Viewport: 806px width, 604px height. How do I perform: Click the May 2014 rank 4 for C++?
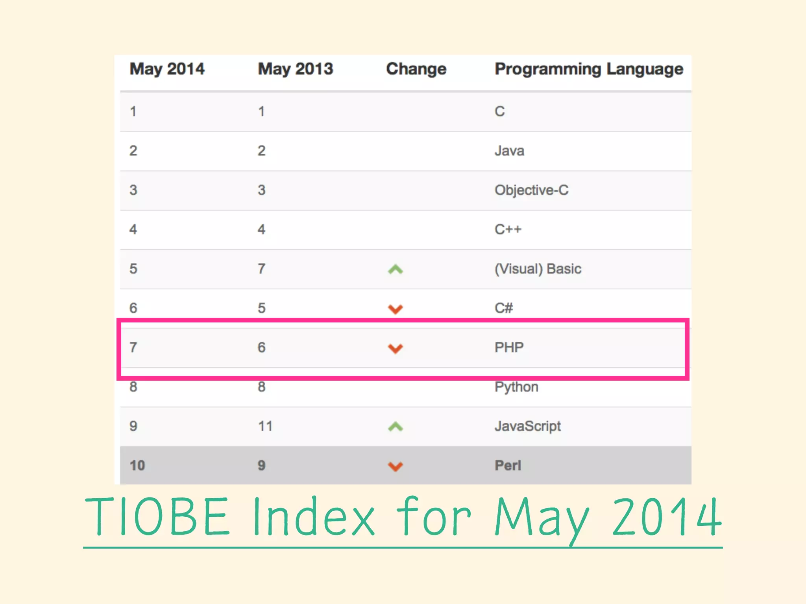tap(133, 230)
